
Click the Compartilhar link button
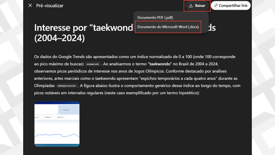click(x=231, y=6)
